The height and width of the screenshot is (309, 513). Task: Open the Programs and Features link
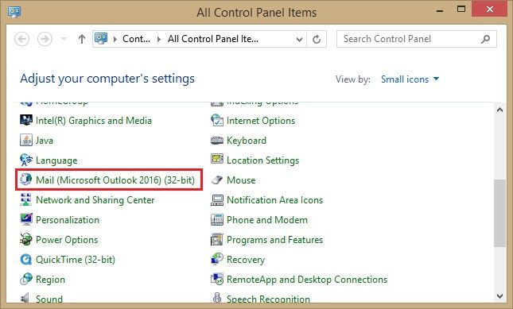(275, 240)
